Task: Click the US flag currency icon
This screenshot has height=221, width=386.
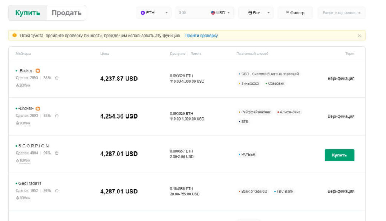Action: pyautogui.click(x=213, y=13)
